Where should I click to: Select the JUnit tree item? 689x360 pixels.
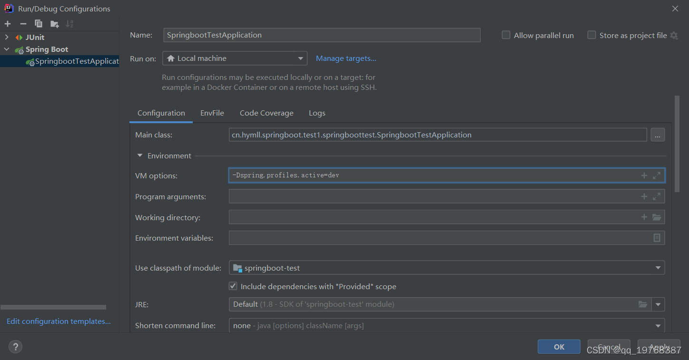(x=35, y=37)
